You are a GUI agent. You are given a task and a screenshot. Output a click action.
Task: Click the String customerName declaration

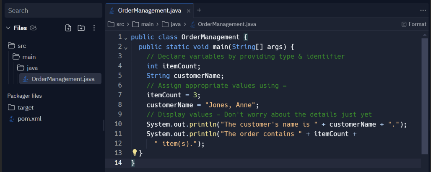[x=186, y=76]
